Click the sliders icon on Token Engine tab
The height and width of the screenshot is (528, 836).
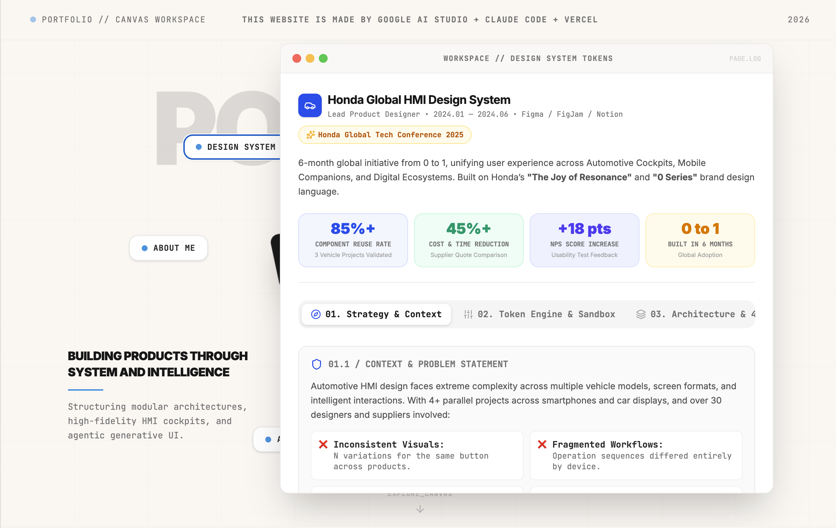pos(468,314)
